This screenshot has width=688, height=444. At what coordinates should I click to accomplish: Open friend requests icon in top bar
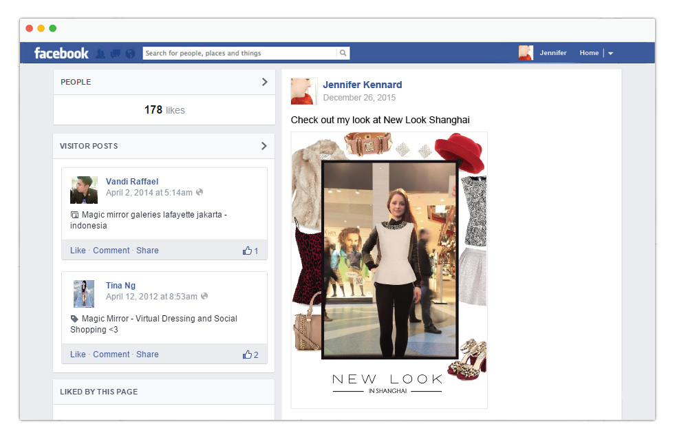coord(100,54)
